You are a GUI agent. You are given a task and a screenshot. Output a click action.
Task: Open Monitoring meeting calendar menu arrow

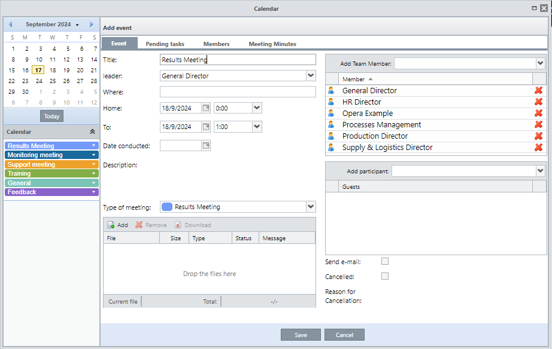pos(93,155)
